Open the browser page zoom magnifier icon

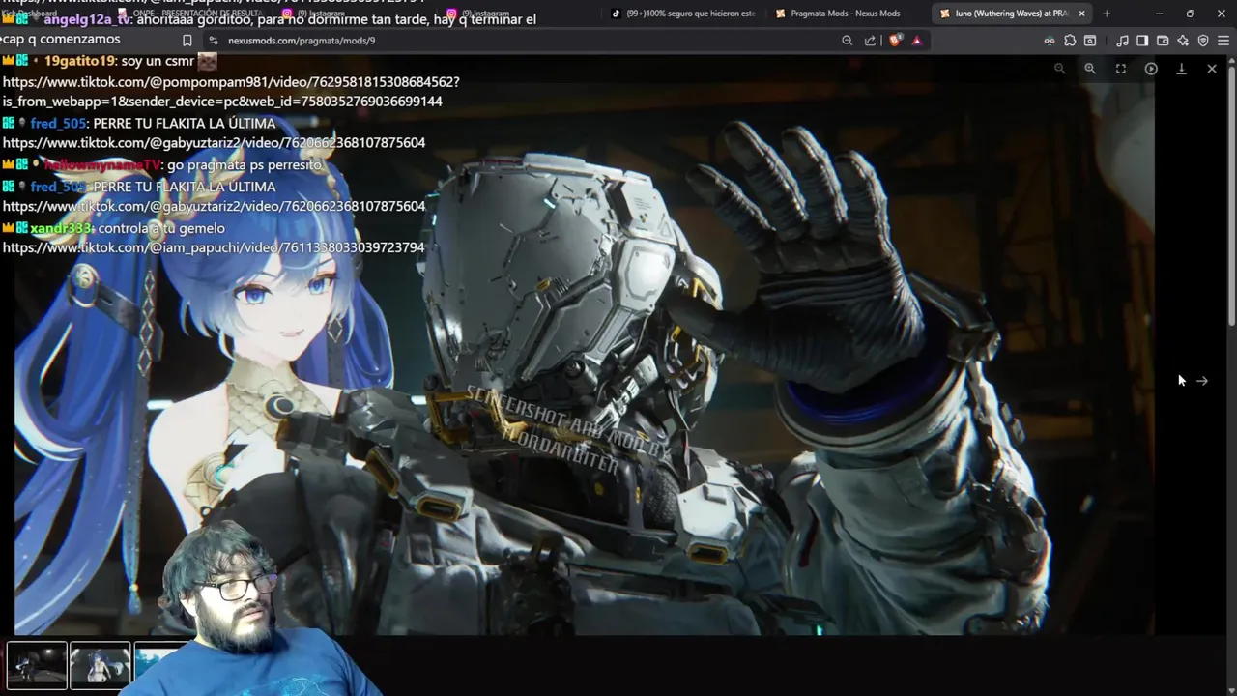[847, 41]
